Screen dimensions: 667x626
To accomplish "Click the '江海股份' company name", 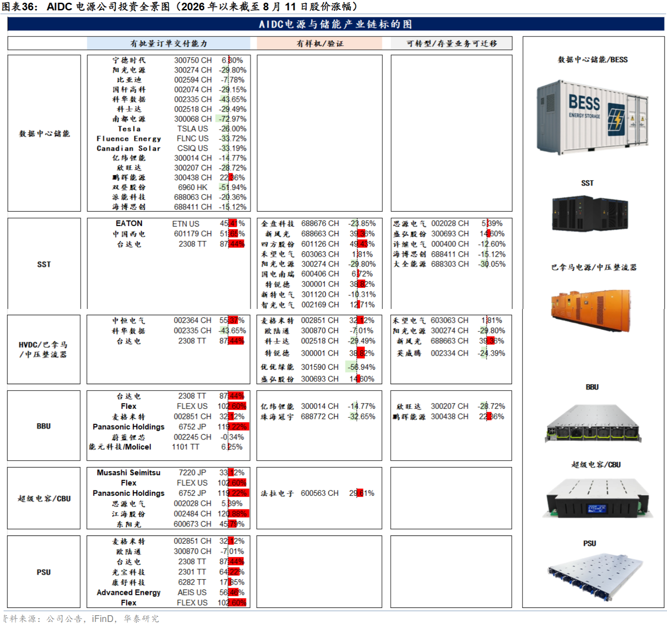I will pos(129,514).
